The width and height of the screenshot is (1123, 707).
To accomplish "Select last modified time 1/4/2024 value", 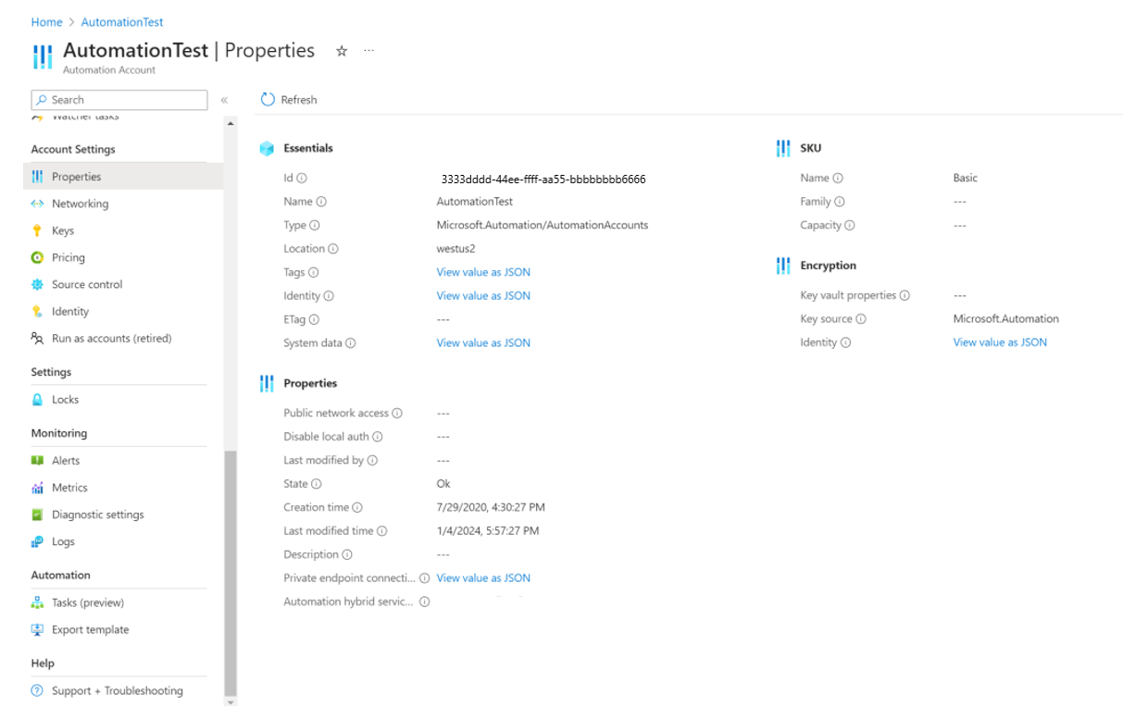I will pos(488,531).
